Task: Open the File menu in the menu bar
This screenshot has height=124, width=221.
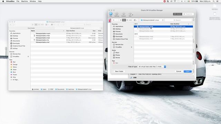Action: click(x=18, y=1)
